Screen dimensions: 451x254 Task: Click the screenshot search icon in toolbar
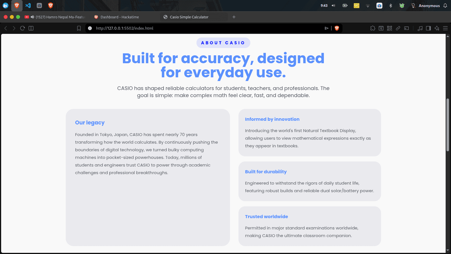pyautogui.click(x=381, y=28)
